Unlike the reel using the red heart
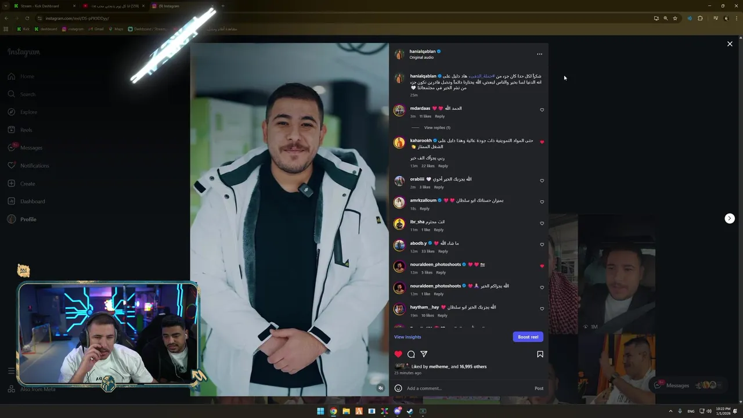Image resolution: width=743 pixels, height=418 pixels. click(x=398, y=354)
